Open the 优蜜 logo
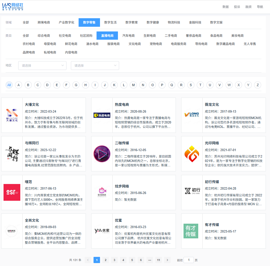 (102, 231)
